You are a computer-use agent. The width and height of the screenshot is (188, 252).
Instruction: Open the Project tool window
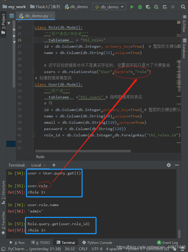pos(3,24)
